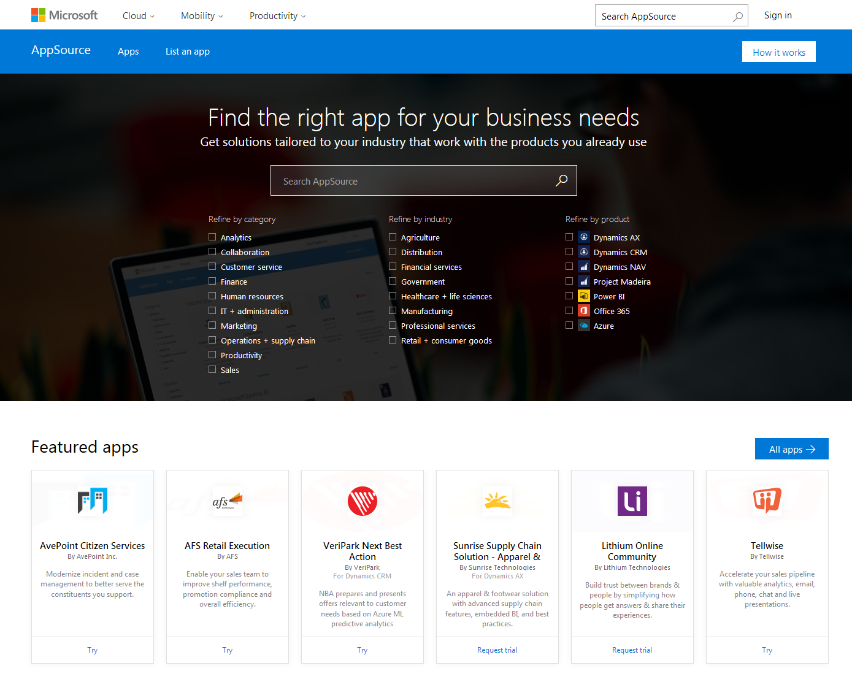Check the IT + administration checkbox

212,310
